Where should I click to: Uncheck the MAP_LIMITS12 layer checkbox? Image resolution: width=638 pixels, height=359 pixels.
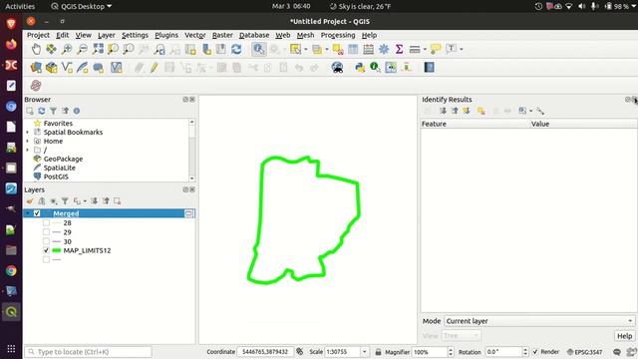tap(46, 250)
